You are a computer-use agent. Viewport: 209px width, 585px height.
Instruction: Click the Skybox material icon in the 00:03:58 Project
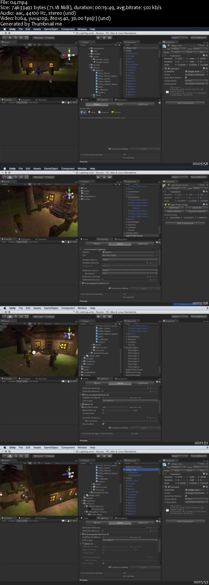point(97,92)
